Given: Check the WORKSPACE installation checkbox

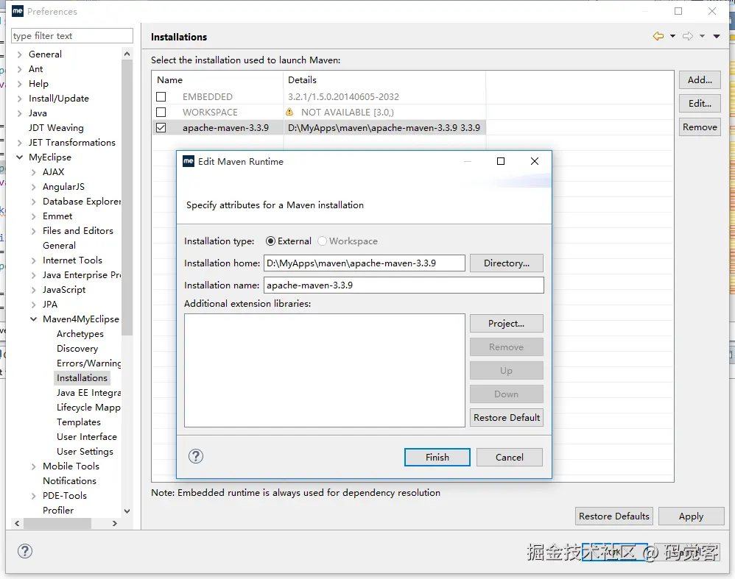Looking at the screenshot, I should [x=161, y=112].
